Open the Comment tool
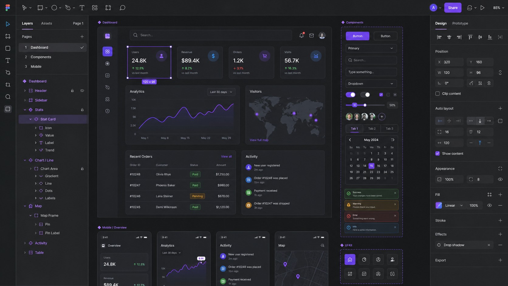The image size is (508, 286). [122, 8]
